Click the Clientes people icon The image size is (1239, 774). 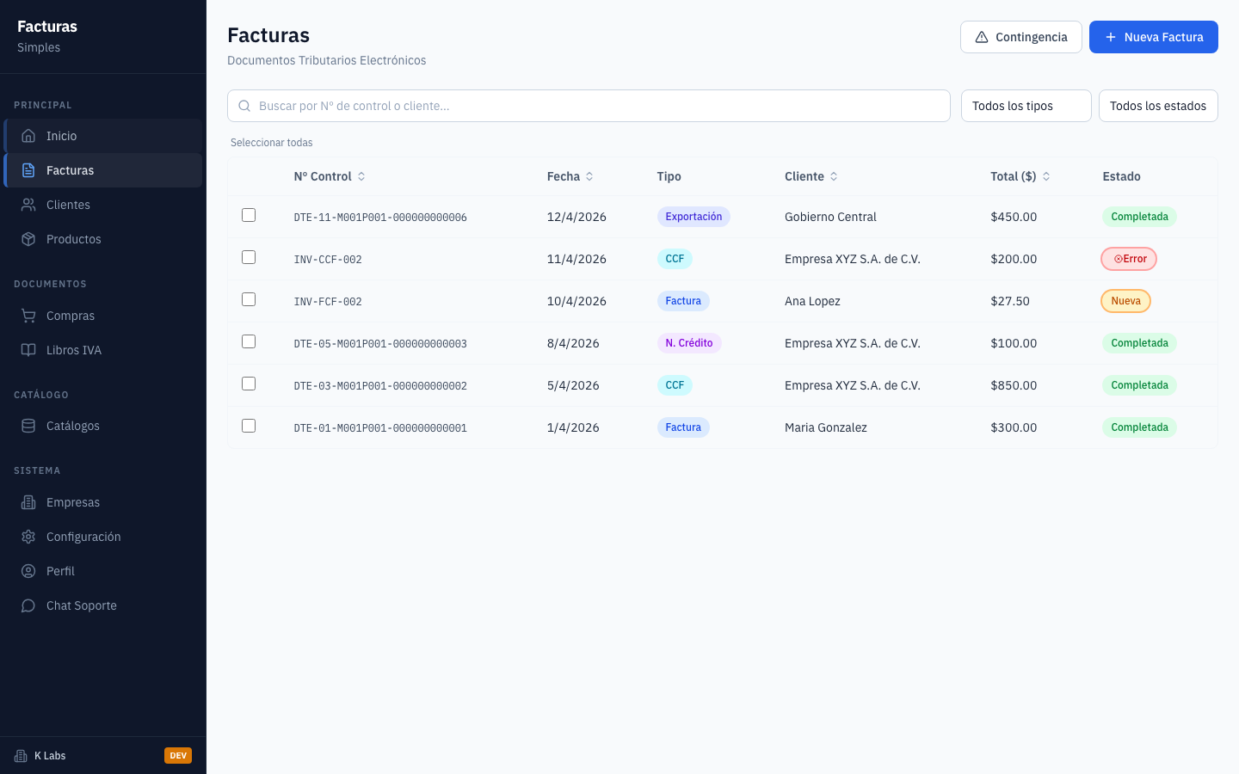click(28, 205)
